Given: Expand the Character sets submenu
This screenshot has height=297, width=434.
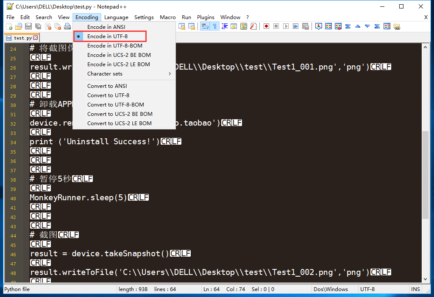Looking at the screenshot, I should coord(124,74).
